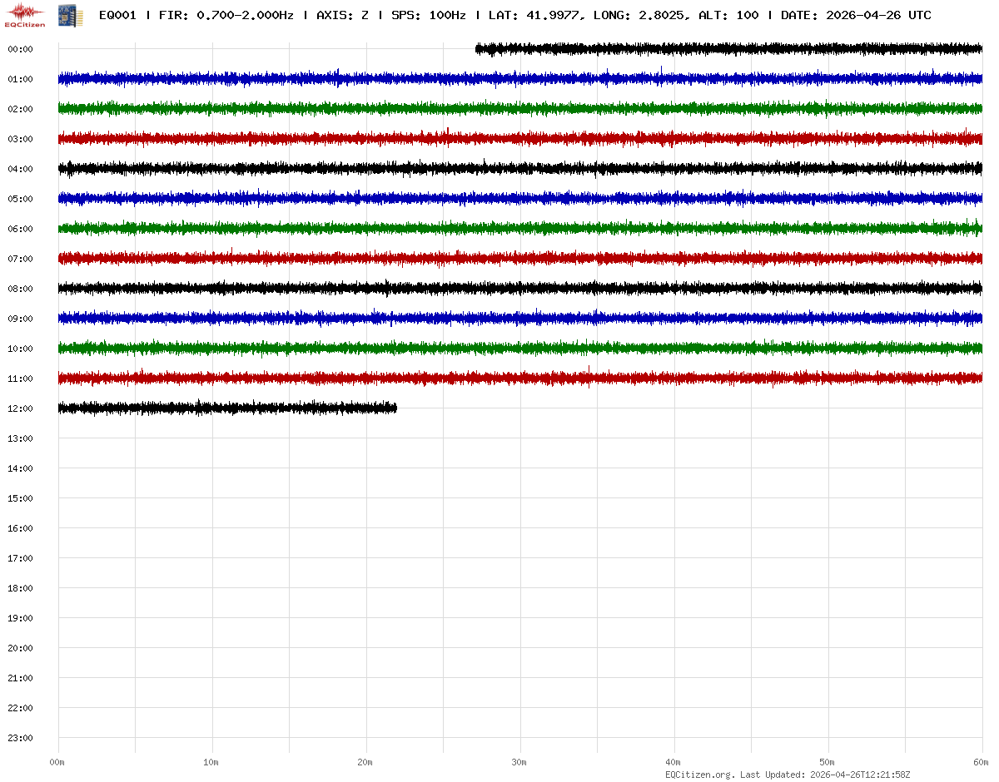Image resolution: width=999 pixels, height=782 pixels.
Task: Select the FIR 0.700-2.000Hz filter text
Action: [226, 15]
